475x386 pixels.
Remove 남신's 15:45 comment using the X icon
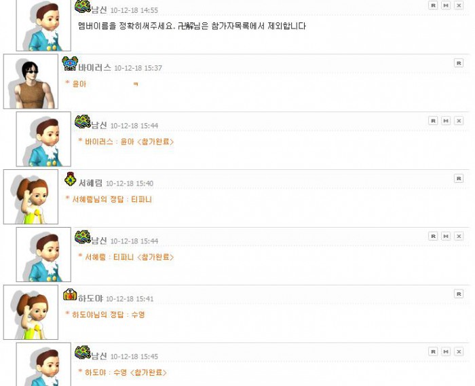pyautogui.click(x=459, y=351)
